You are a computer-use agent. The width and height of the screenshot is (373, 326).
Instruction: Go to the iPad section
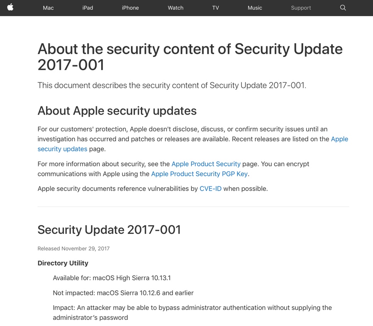pos(87,8)
